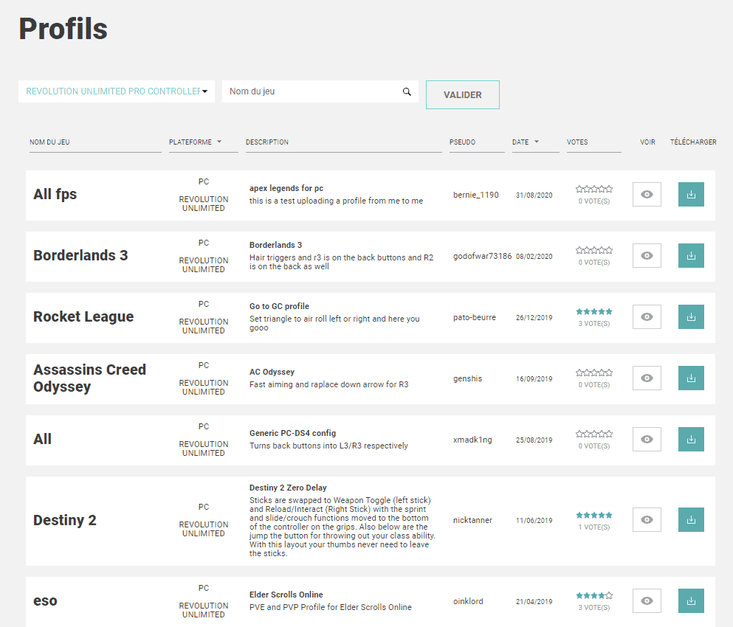Download the Rocket League profile
Viewport: 733px width, 627px height.
click(691, 317)
